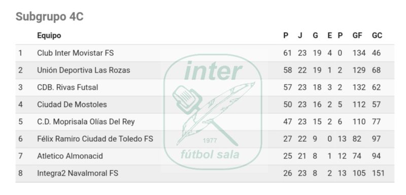Click the GC column header
Viewport: 406px width, 195px height.
(x=377, y=36)
